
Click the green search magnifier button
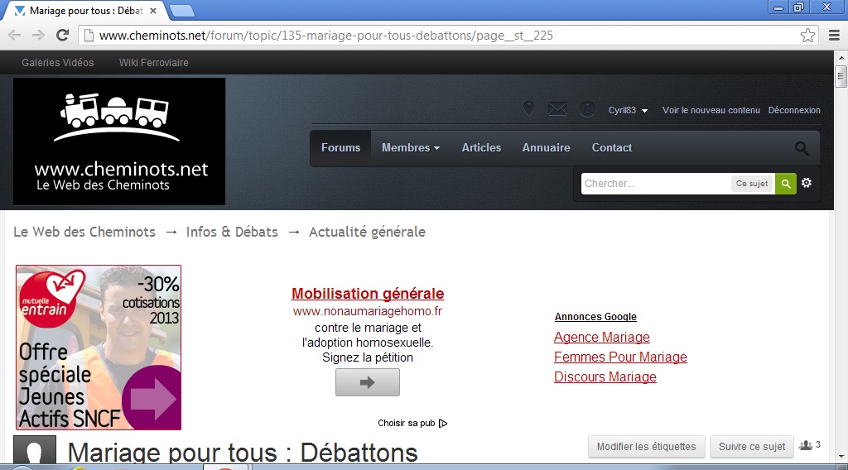point(785,184)
